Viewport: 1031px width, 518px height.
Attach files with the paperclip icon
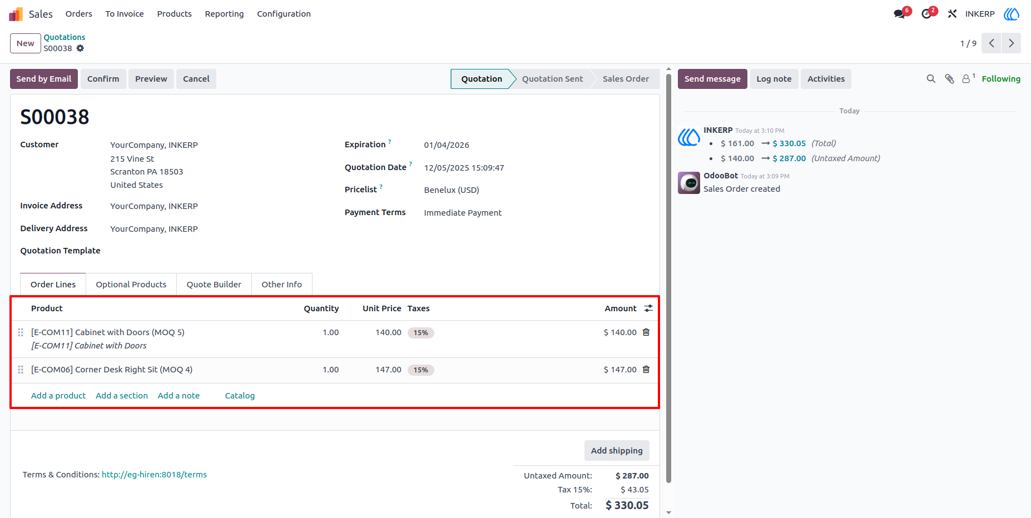(x=949, y=79)
